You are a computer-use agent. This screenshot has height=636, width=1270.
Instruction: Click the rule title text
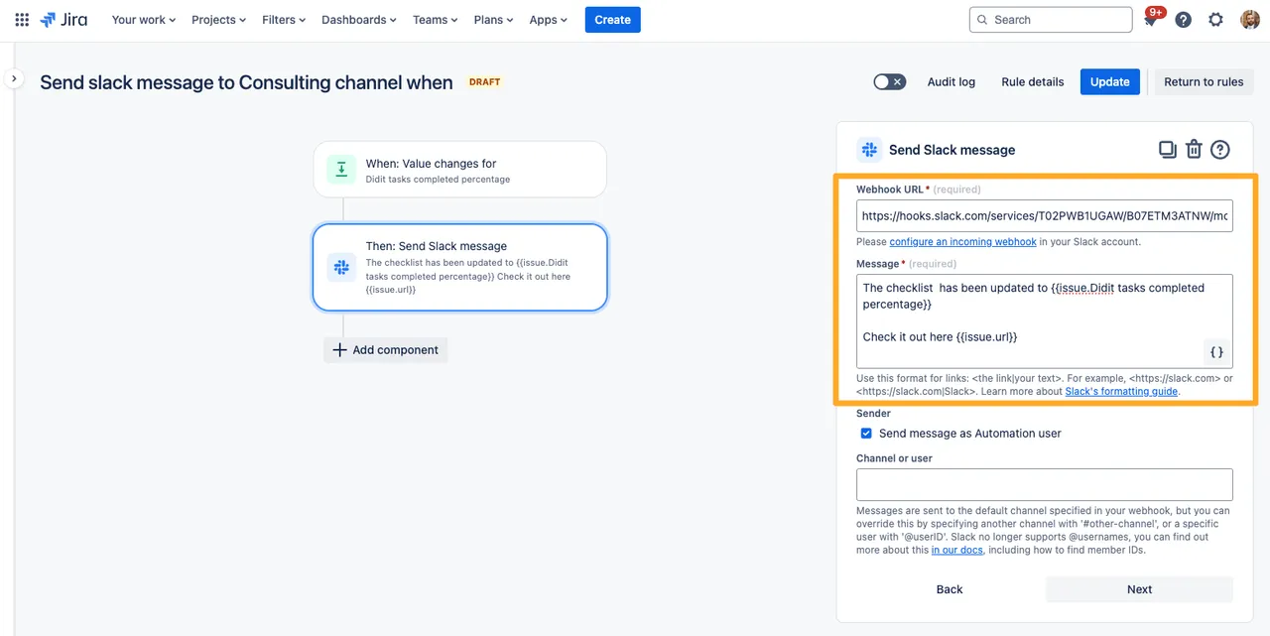point(246,82)
